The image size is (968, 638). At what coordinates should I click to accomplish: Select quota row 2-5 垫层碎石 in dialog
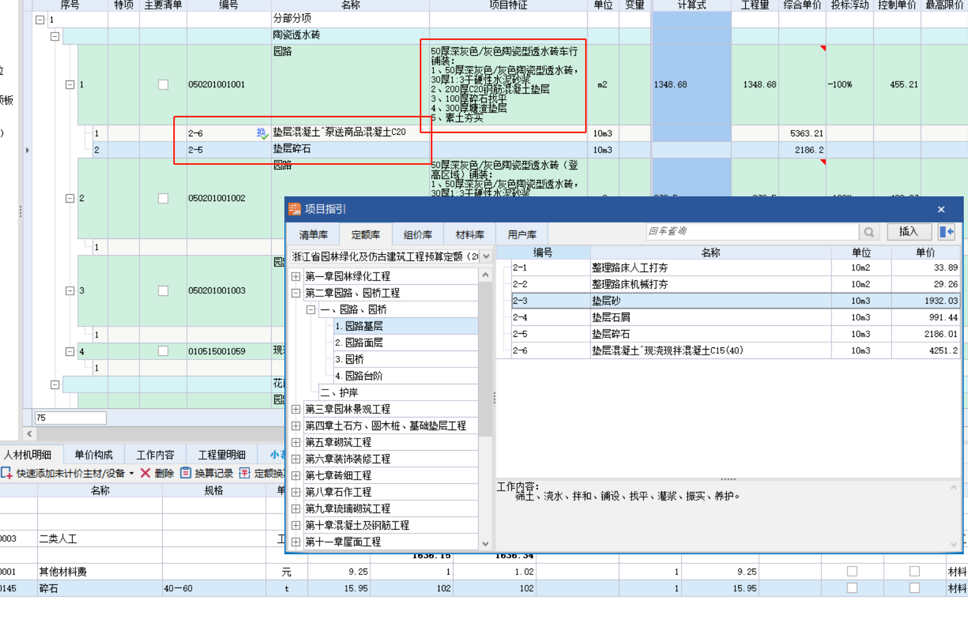pos(735,334)
